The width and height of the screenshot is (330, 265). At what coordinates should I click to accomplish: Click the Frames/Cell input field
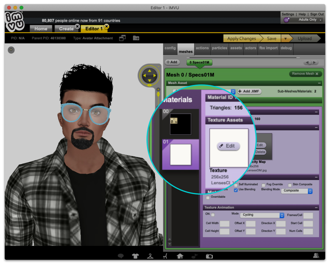tap(308, 216)
